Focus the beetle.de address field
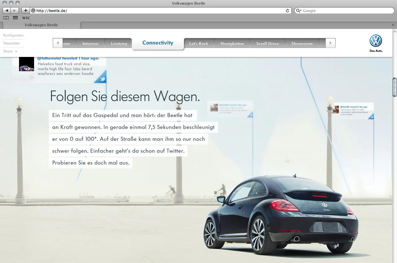The image size is (397, 263). tap(160, 11)
